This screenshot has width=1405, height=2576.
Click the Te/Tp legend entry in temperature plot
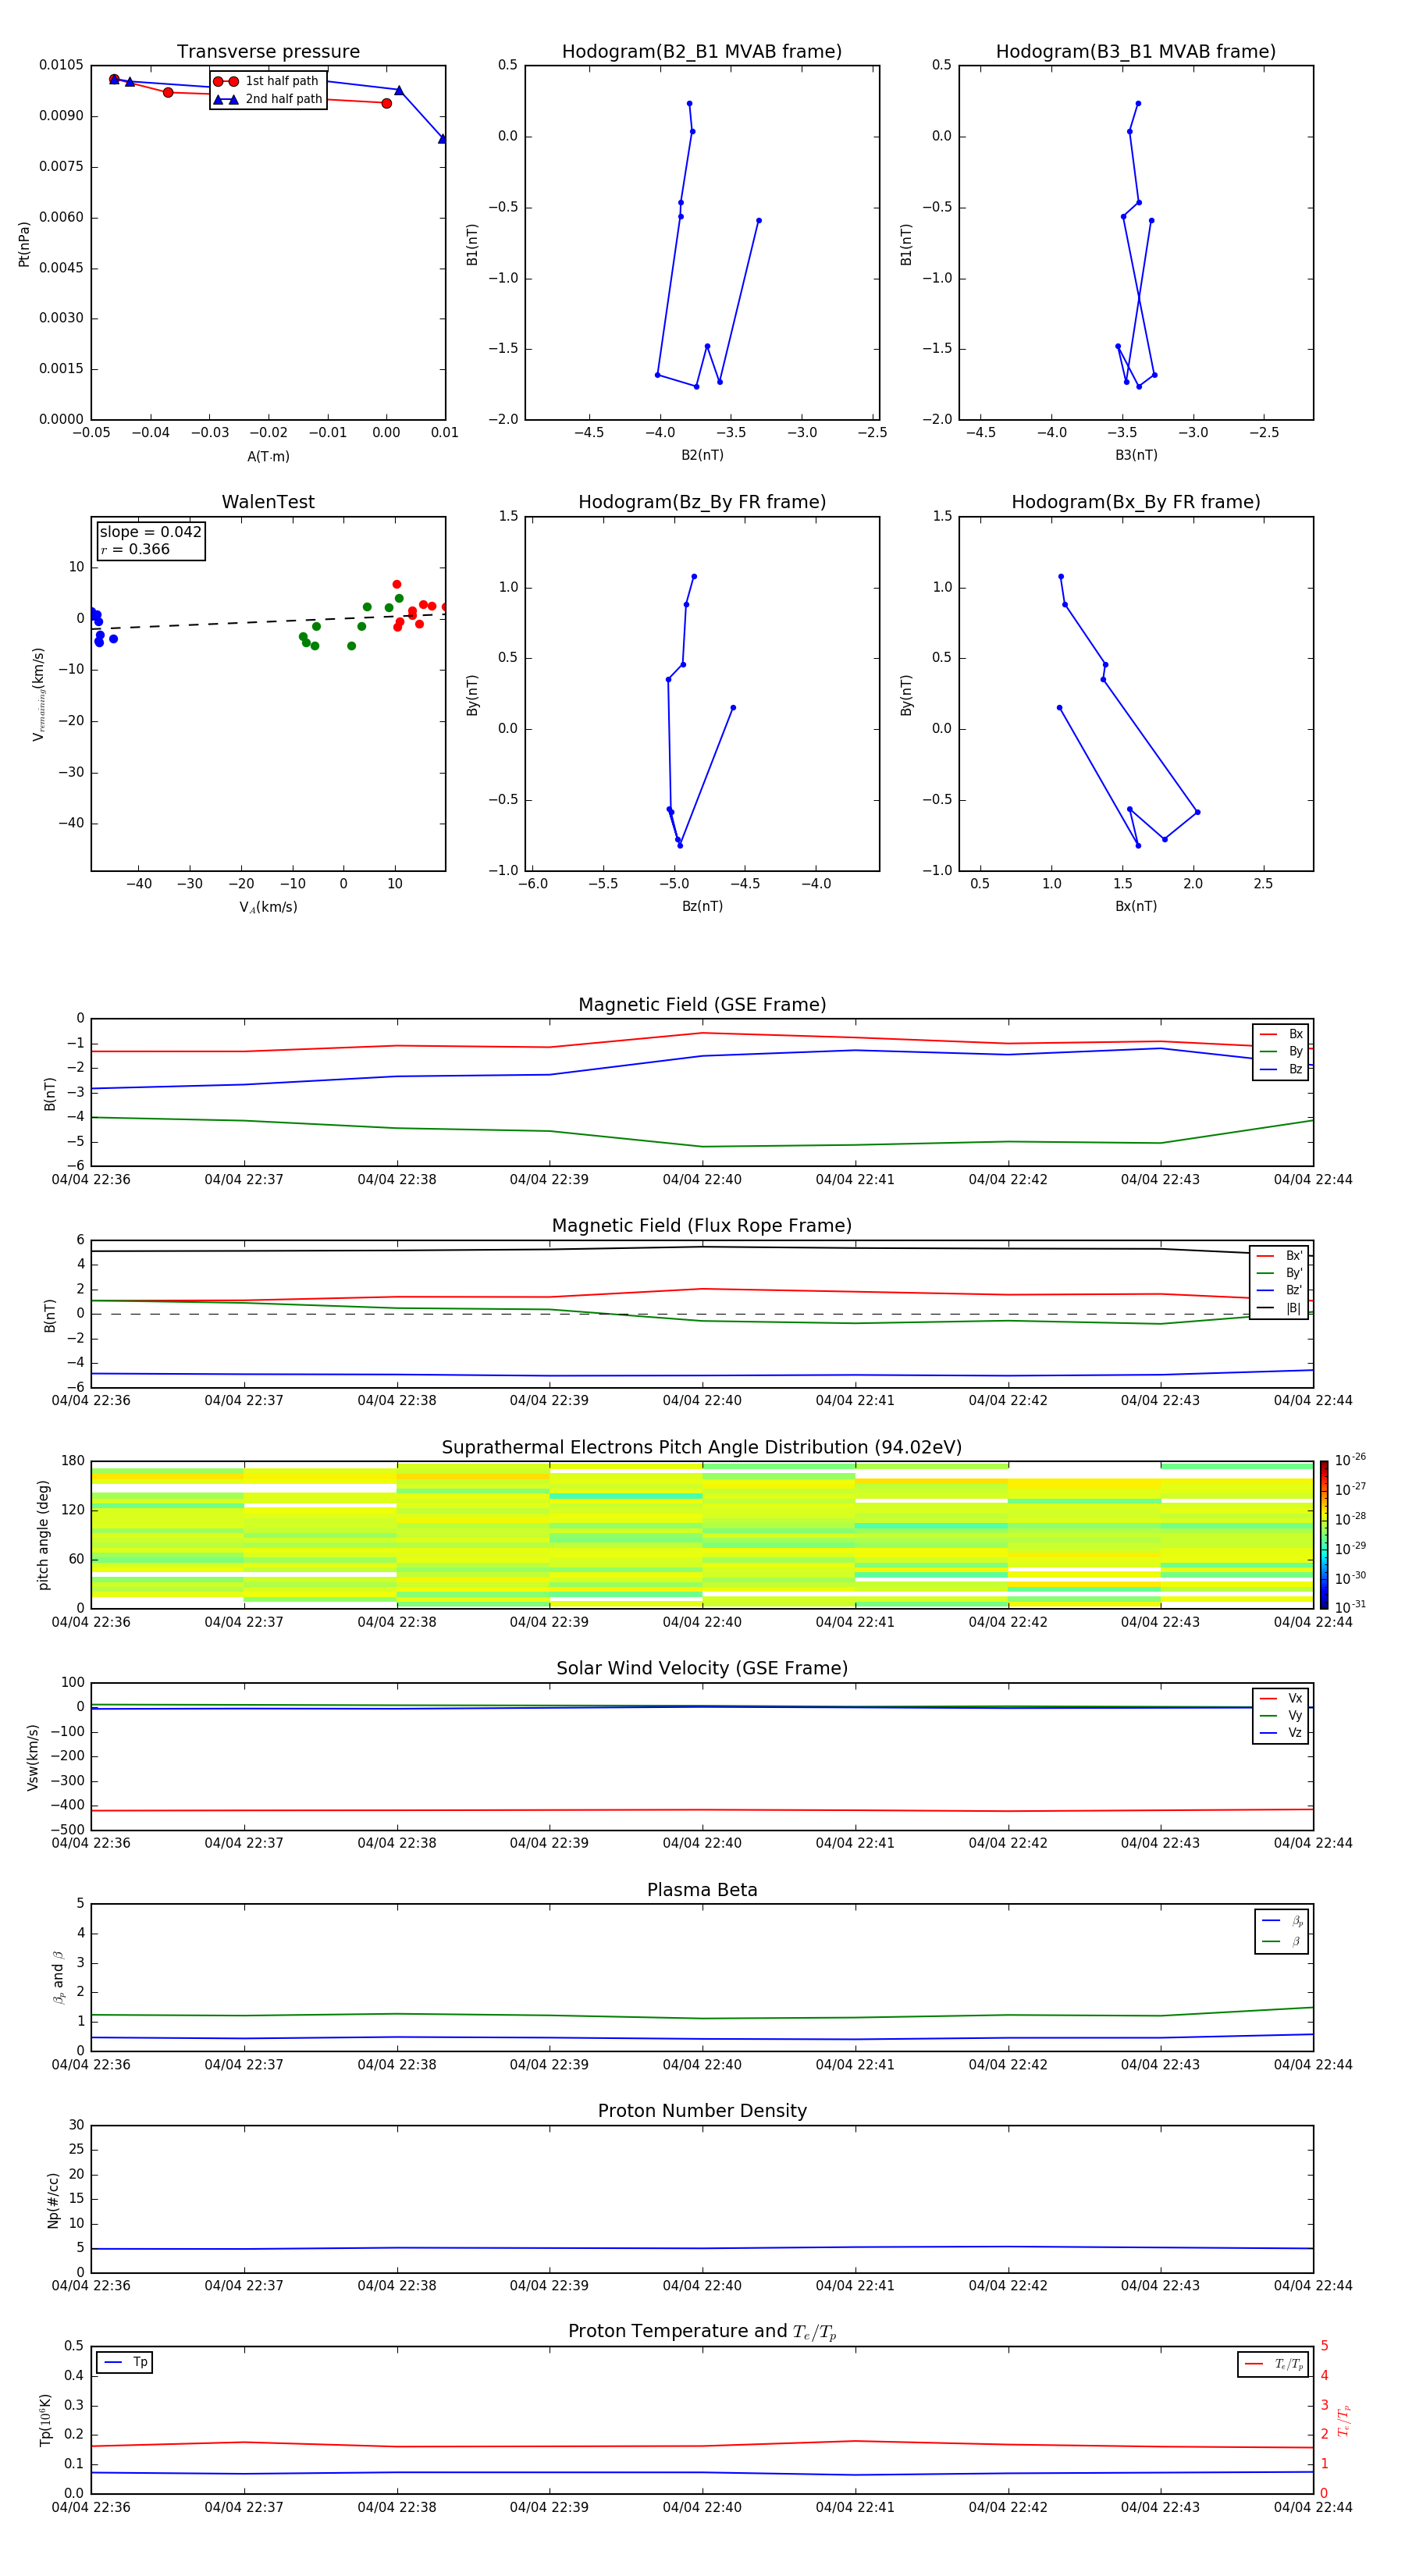(1273, 2364)
